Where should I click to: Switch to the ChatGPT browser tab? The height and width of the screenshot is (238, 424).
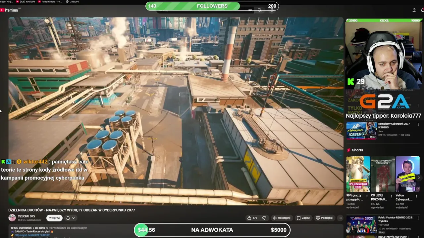pos(72,2)
